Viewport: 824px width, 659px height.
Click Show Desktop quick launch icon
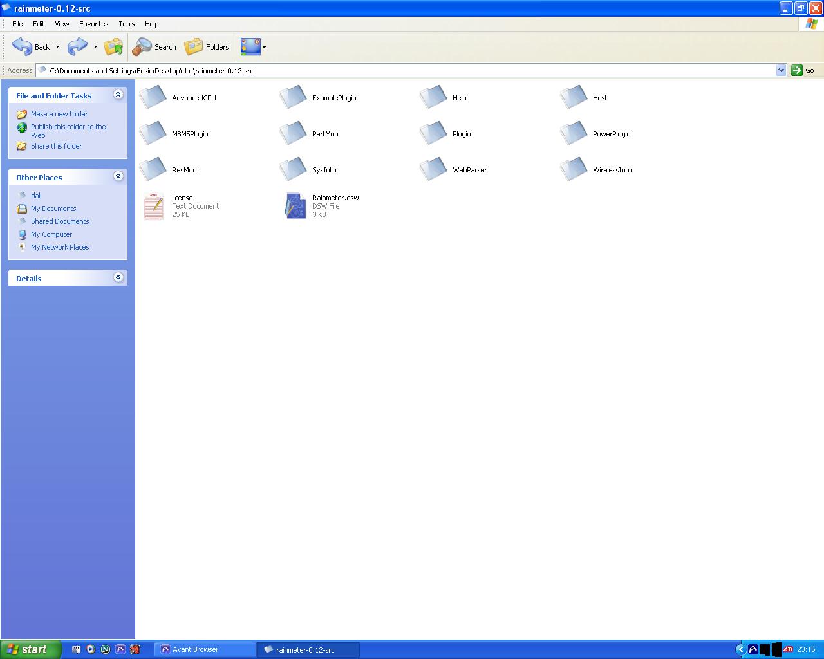pos(76,649)
